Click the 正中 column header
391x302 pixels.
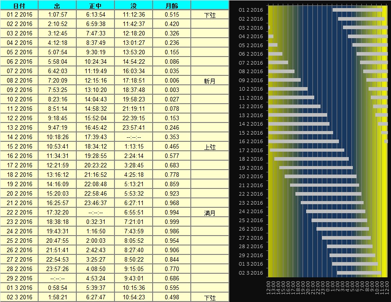(96, 5)
